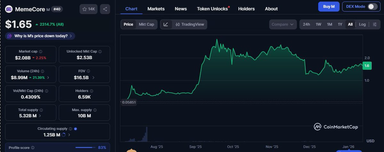The image size is (384, 152).
Task: Click the line chart type icon
Action: click(166, 24)
